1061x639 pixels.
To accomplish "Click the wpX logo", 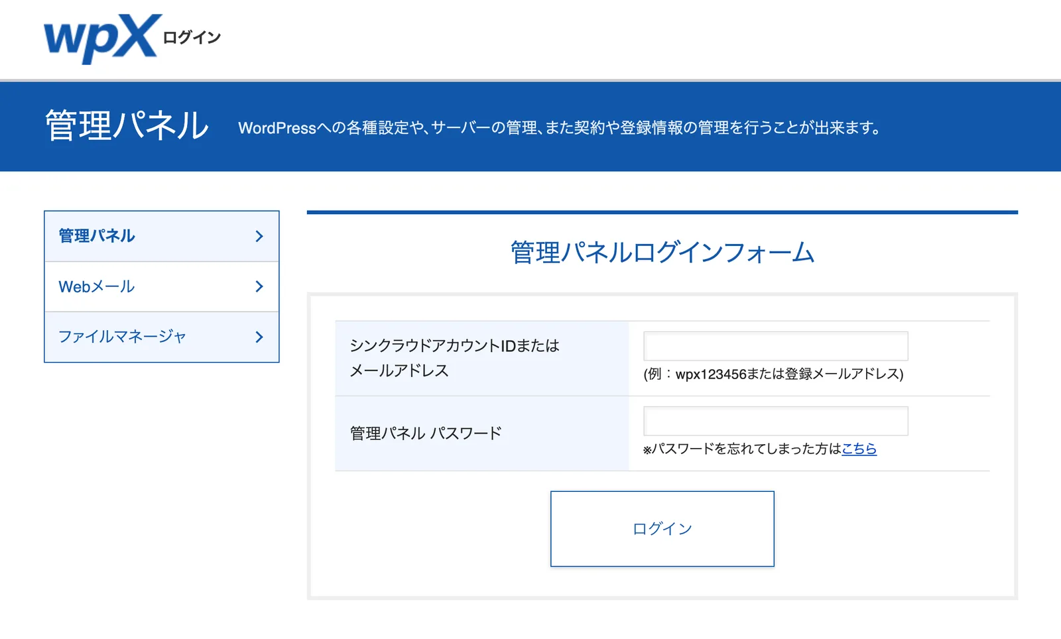I will [x=102, y=38].
